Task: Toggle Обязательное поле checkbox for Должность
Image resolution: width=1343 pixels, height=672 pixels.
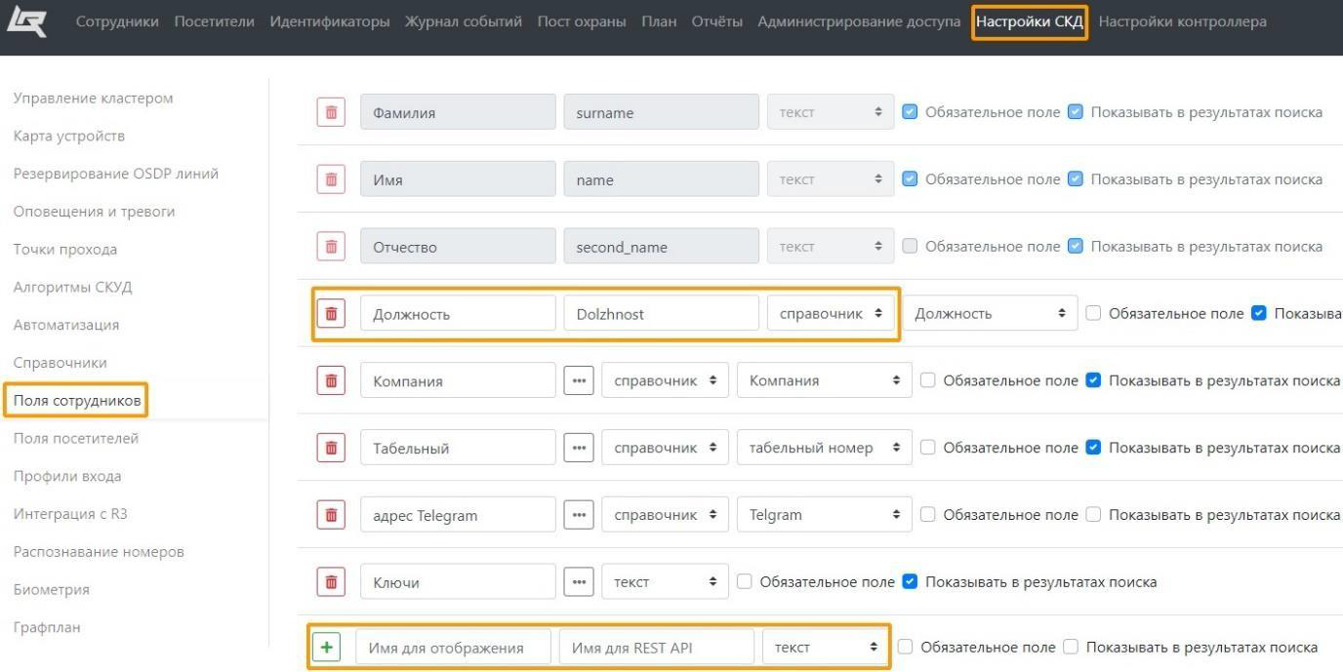Action: [x=1093, y=313]
